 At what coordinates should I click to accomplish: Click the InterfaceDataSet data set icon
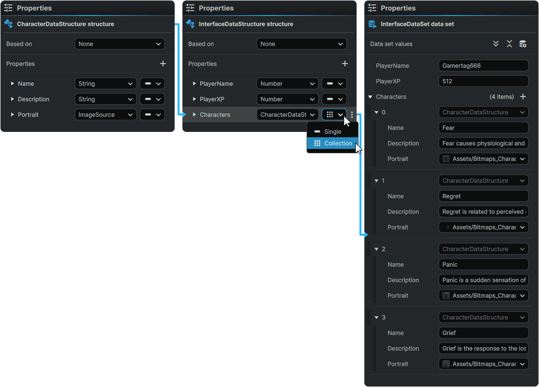coord(372,24)
